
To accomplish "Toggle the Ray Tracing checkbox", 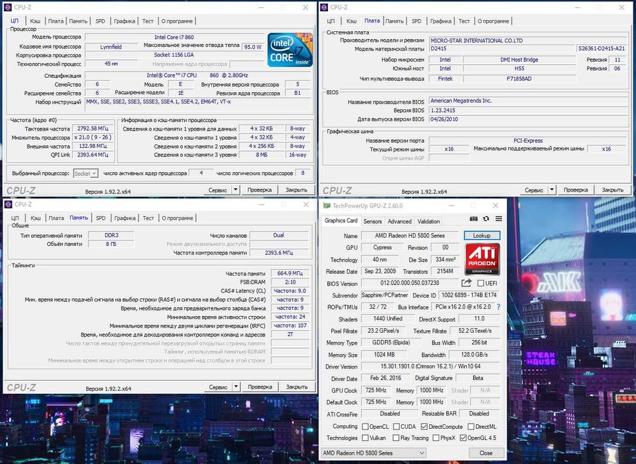I will click(x=396, y=438).
